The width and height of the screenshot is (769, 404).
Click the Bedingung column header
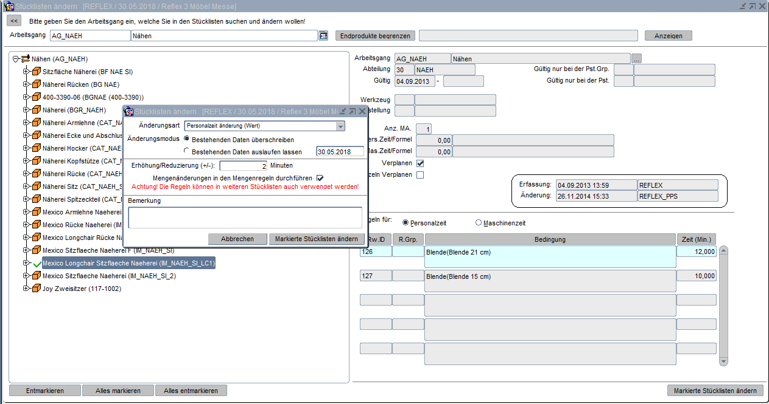(550, 239)
